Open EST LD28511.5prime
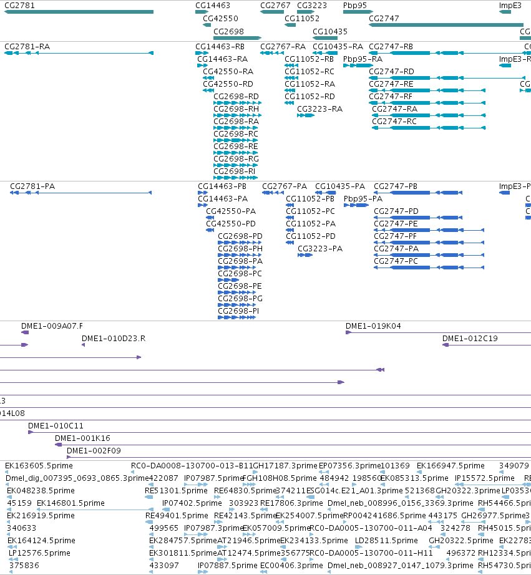This screenshot has width=531, height=575. click(386, 541)
